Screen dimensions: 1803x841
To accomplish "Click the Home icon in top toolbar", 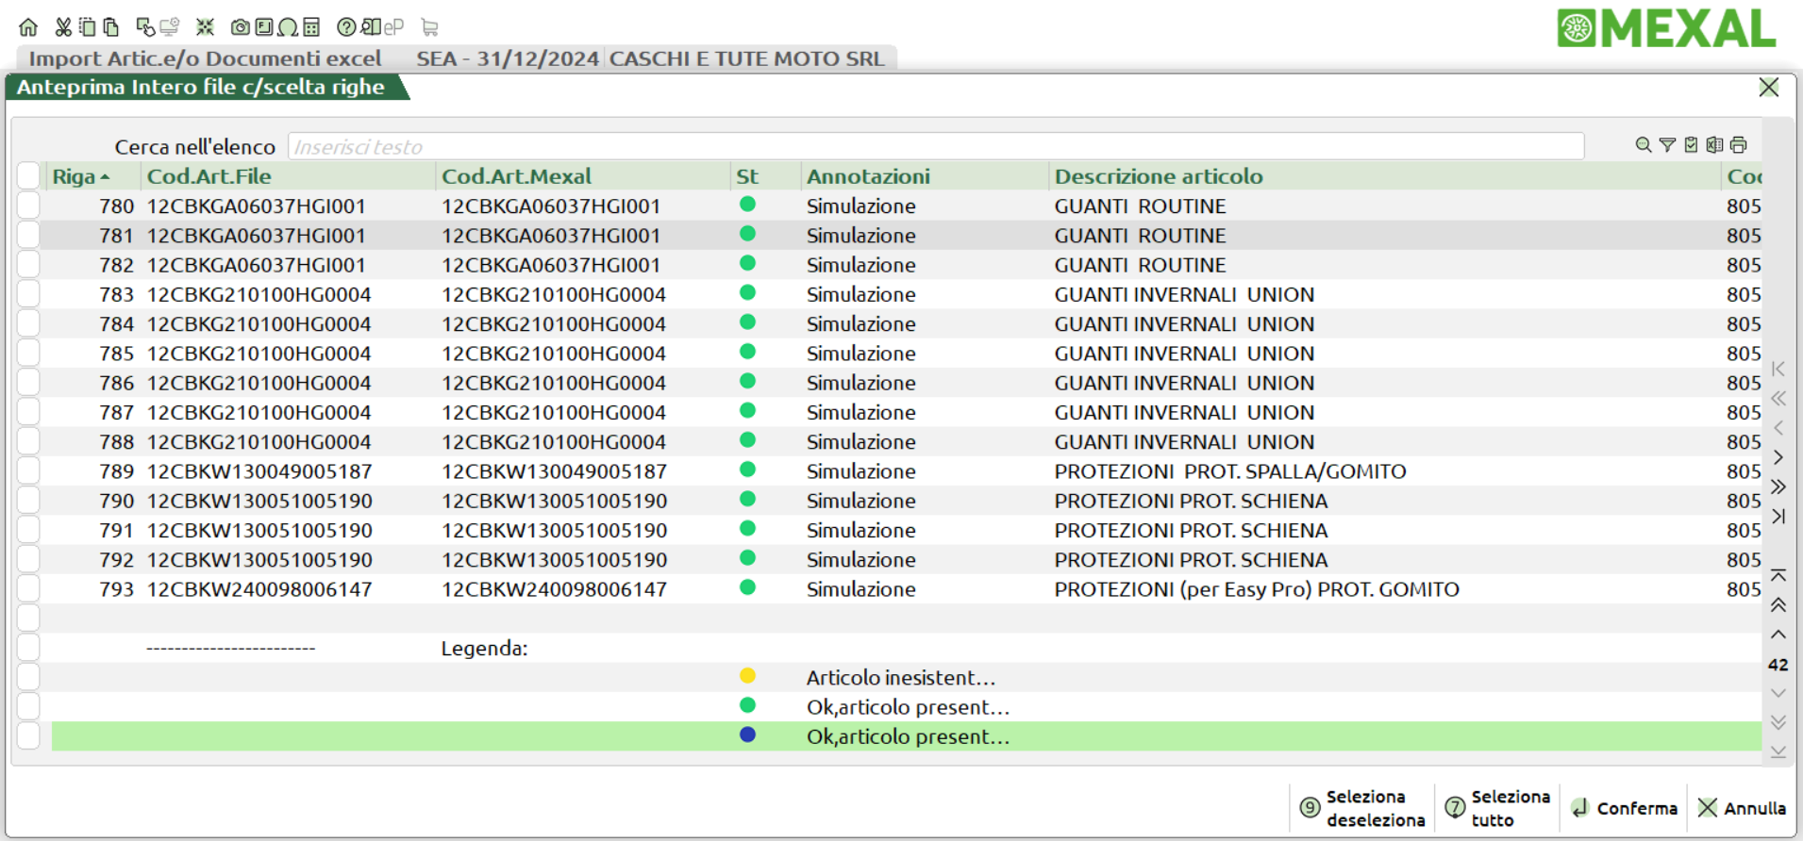I will click(x=28, y=27).
